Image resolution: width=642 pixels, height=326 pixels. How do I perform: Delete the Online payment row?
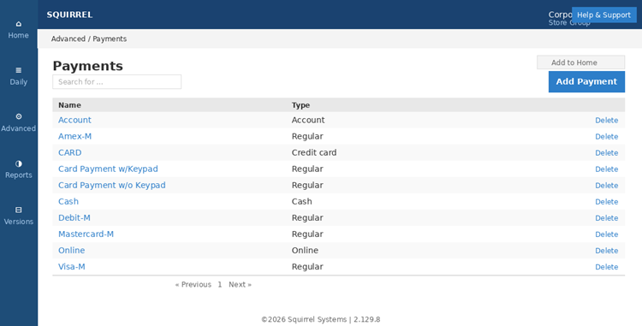606,251
